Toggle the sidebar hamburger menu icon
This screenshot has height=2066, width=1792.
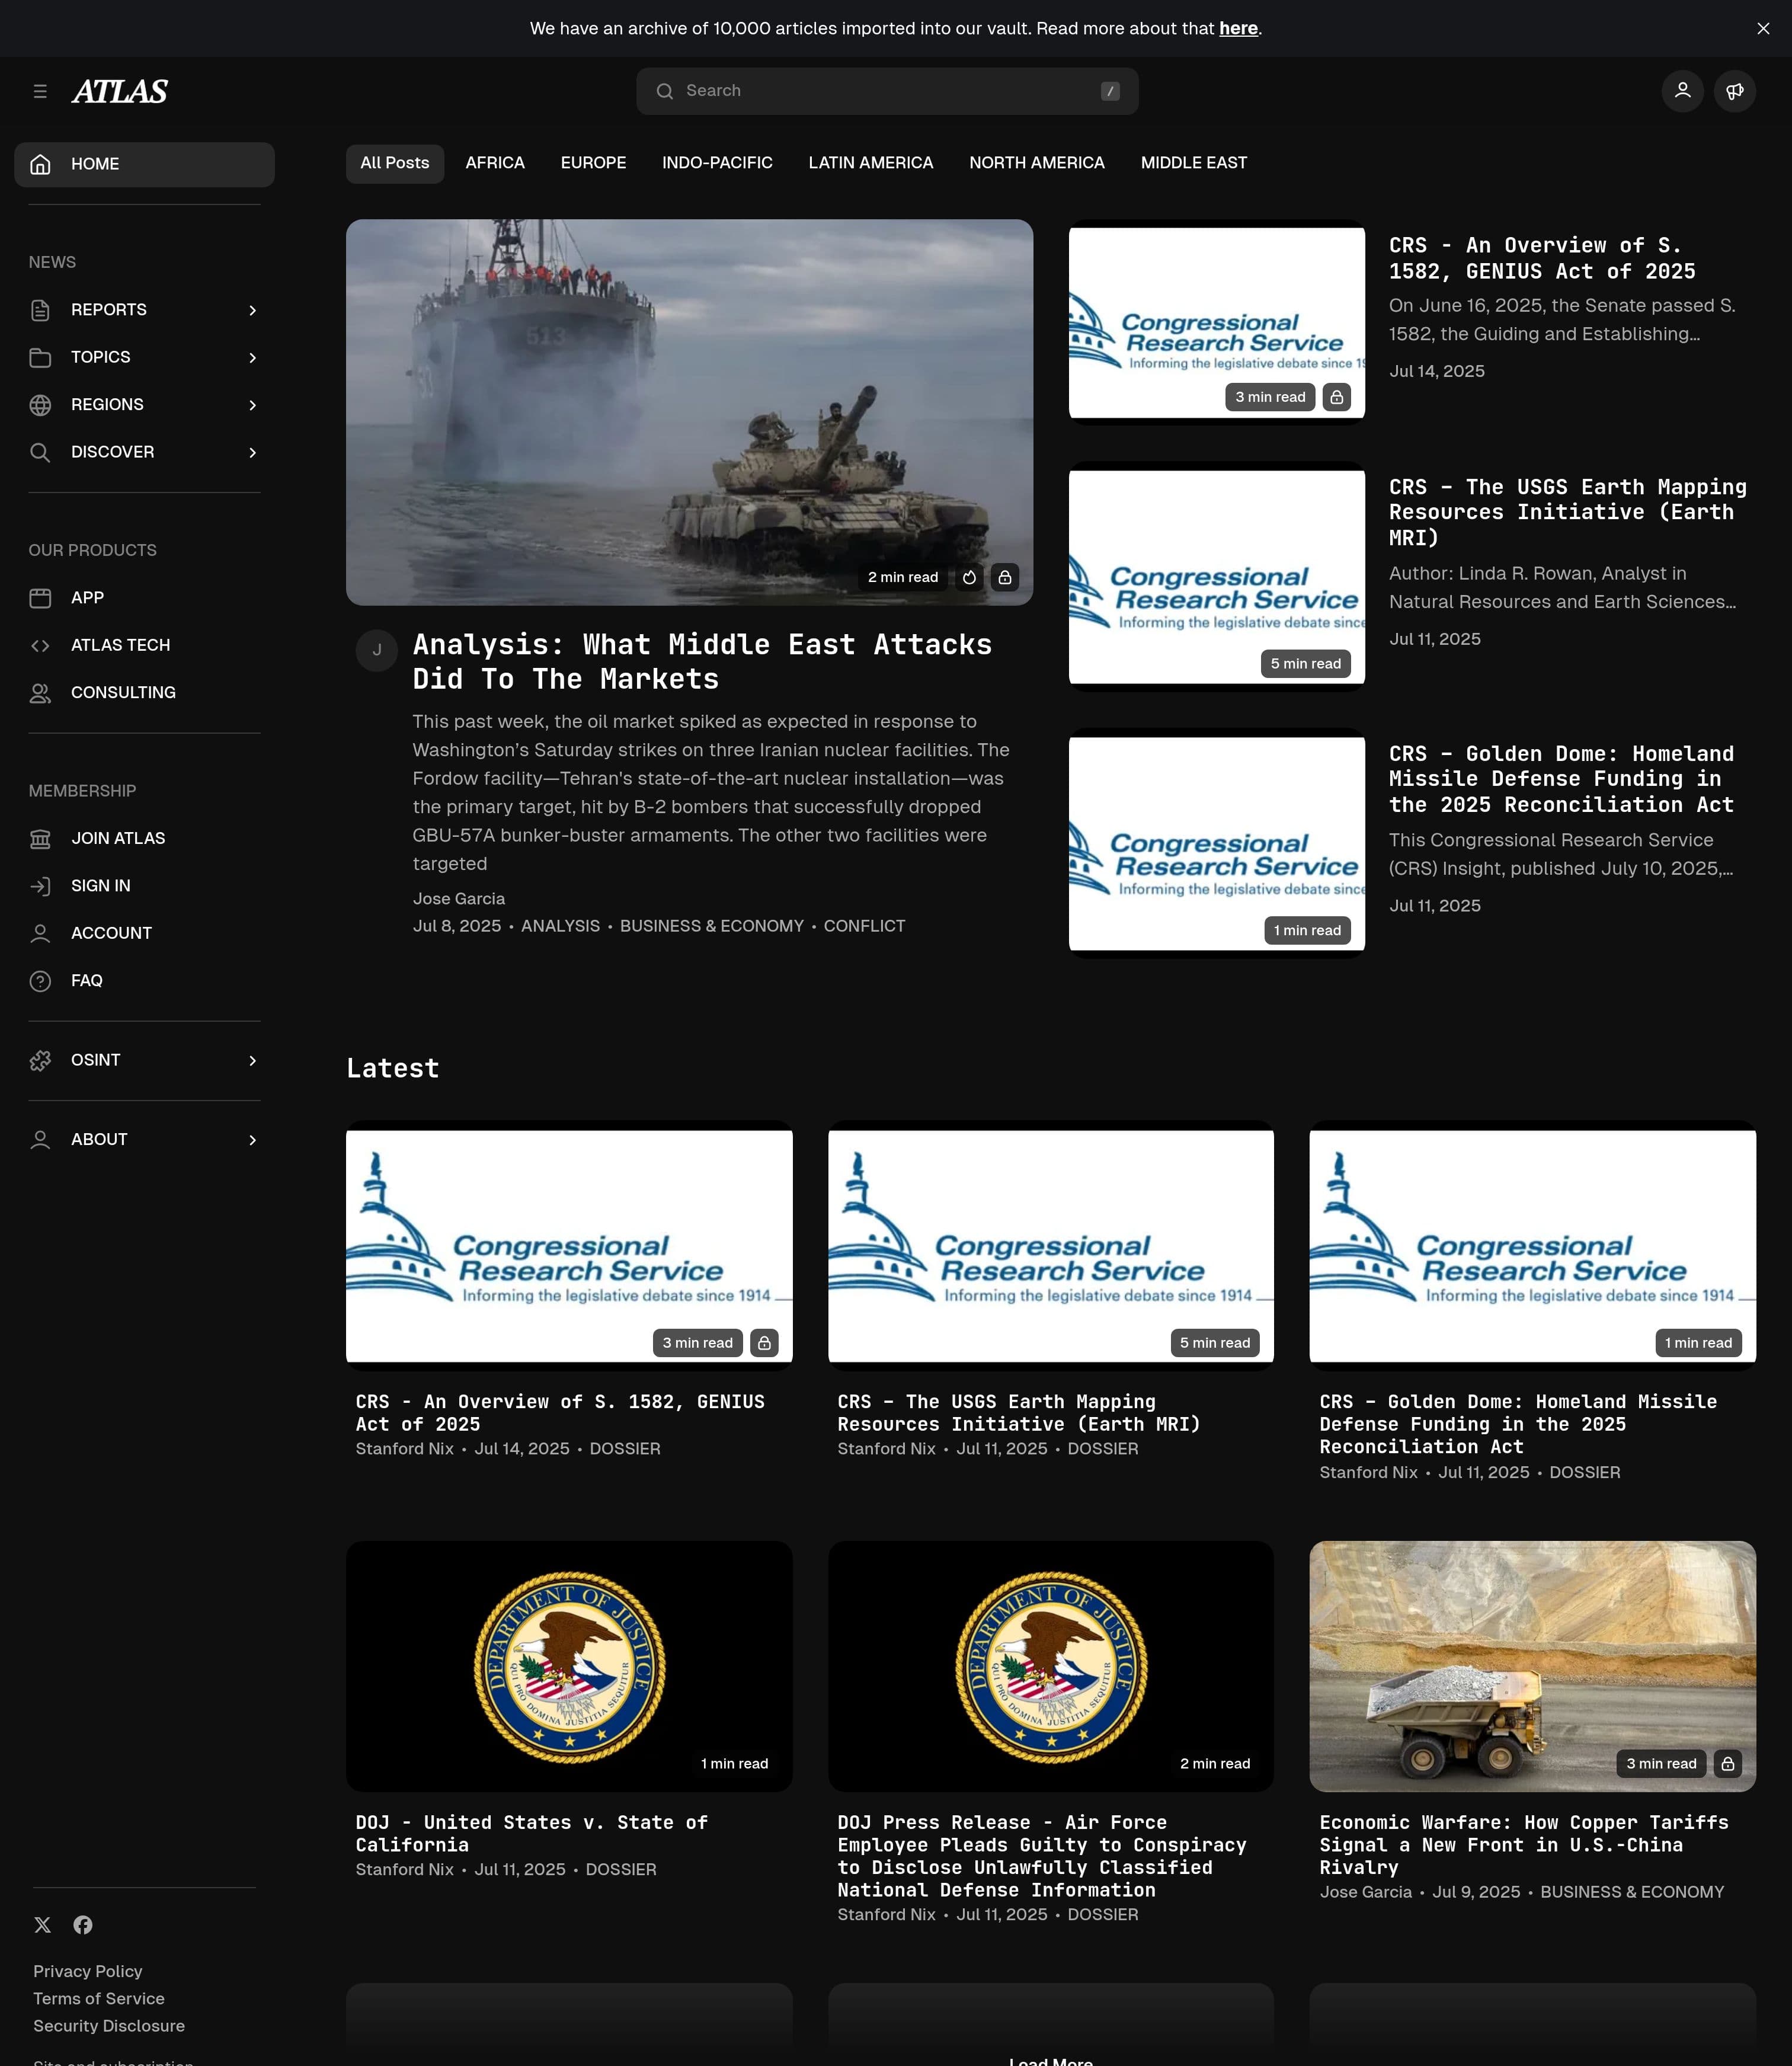(x=40, y=91)
